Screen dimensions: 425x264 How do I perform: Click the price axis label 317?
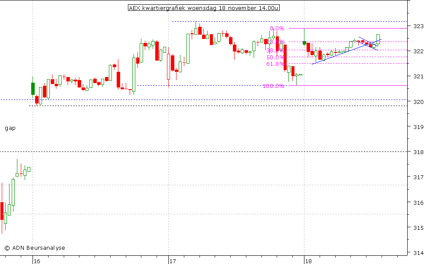418,177
